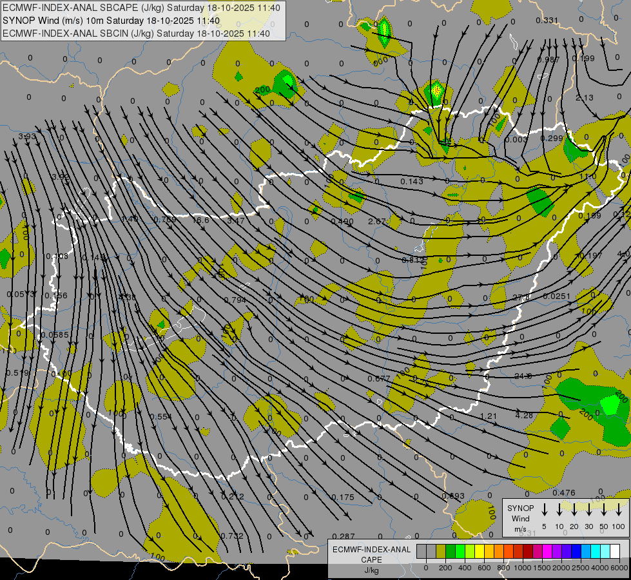Image resolution: width=631 pixels, height=580 pixels.
Task: Click the 0.693 value on the map
Action: pyautogui.click(x=453, y=496)
